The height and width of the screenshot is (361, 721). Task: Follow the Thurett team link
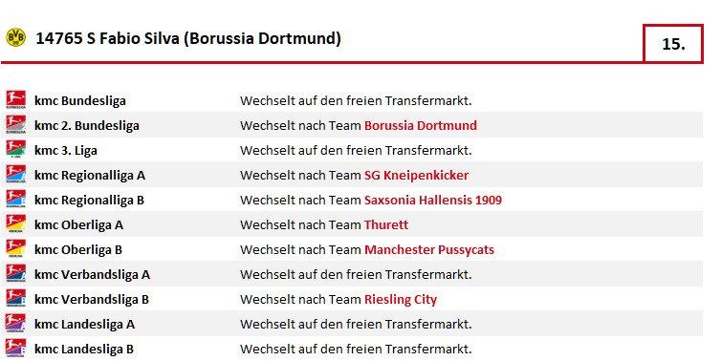(385, 224)
